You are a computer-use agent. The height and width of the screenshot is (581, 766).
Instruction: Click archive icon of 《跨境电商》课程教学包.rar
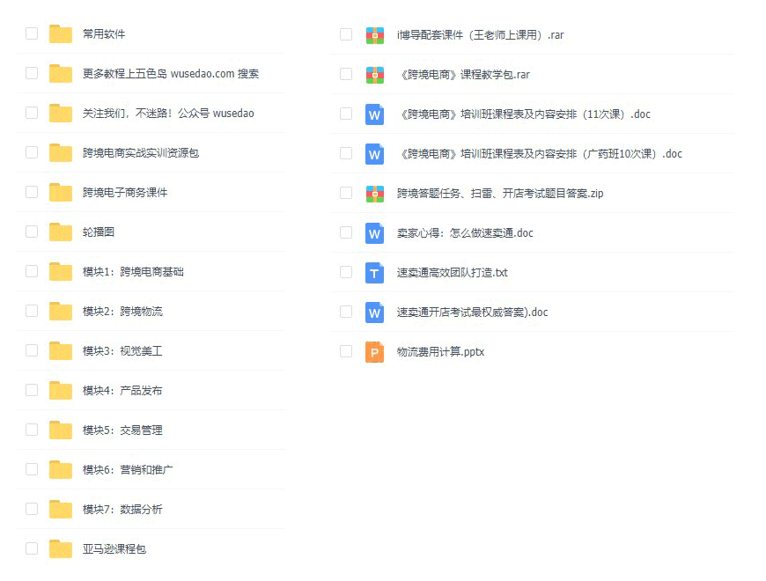[x=375, y=75]
